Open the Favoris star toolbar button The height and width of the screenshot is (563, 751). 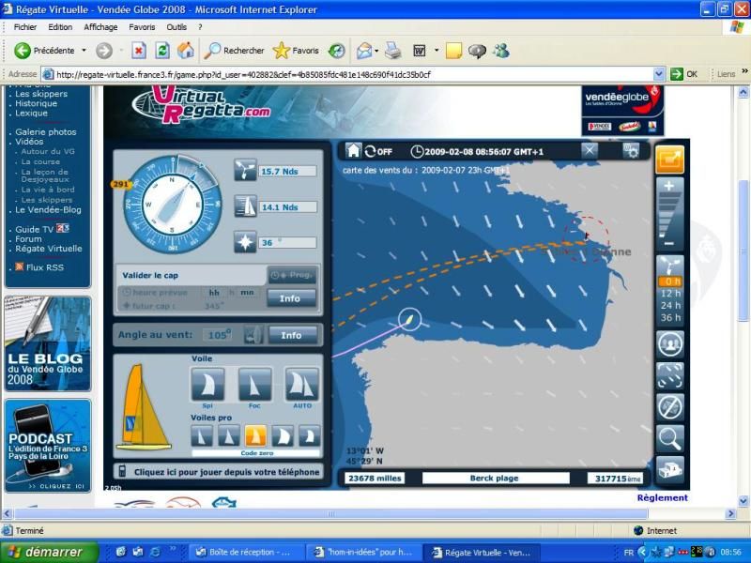(296, 51)
